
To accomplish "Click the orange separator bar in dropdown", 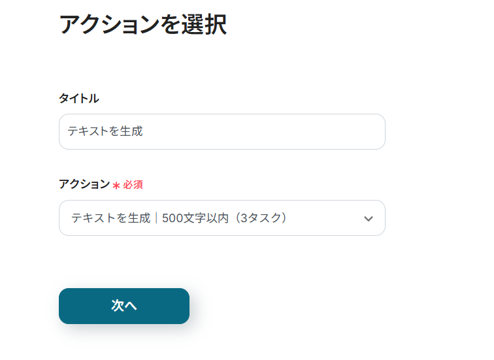I will tap(156, 218).
